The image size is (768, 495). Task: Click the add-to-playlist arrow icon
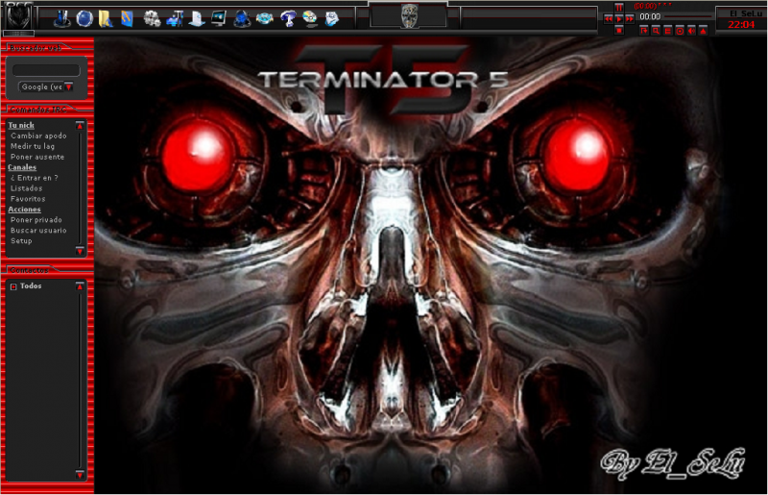point(644,31)
